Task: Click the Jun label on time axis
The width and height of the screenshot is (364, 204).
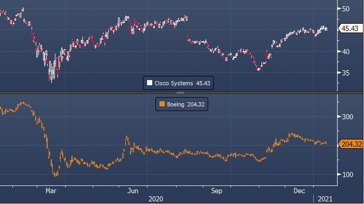Action: click(133, 191)
